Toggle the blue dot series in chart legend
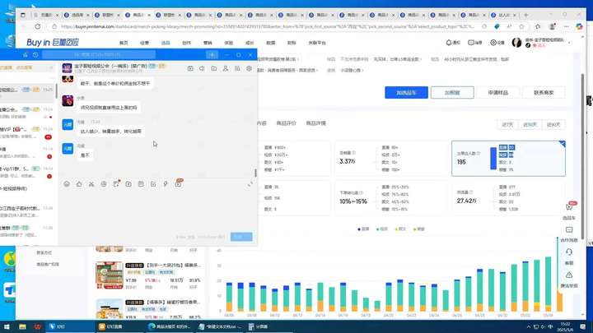This screenshot has height=333, width=593. coord(363,229)
